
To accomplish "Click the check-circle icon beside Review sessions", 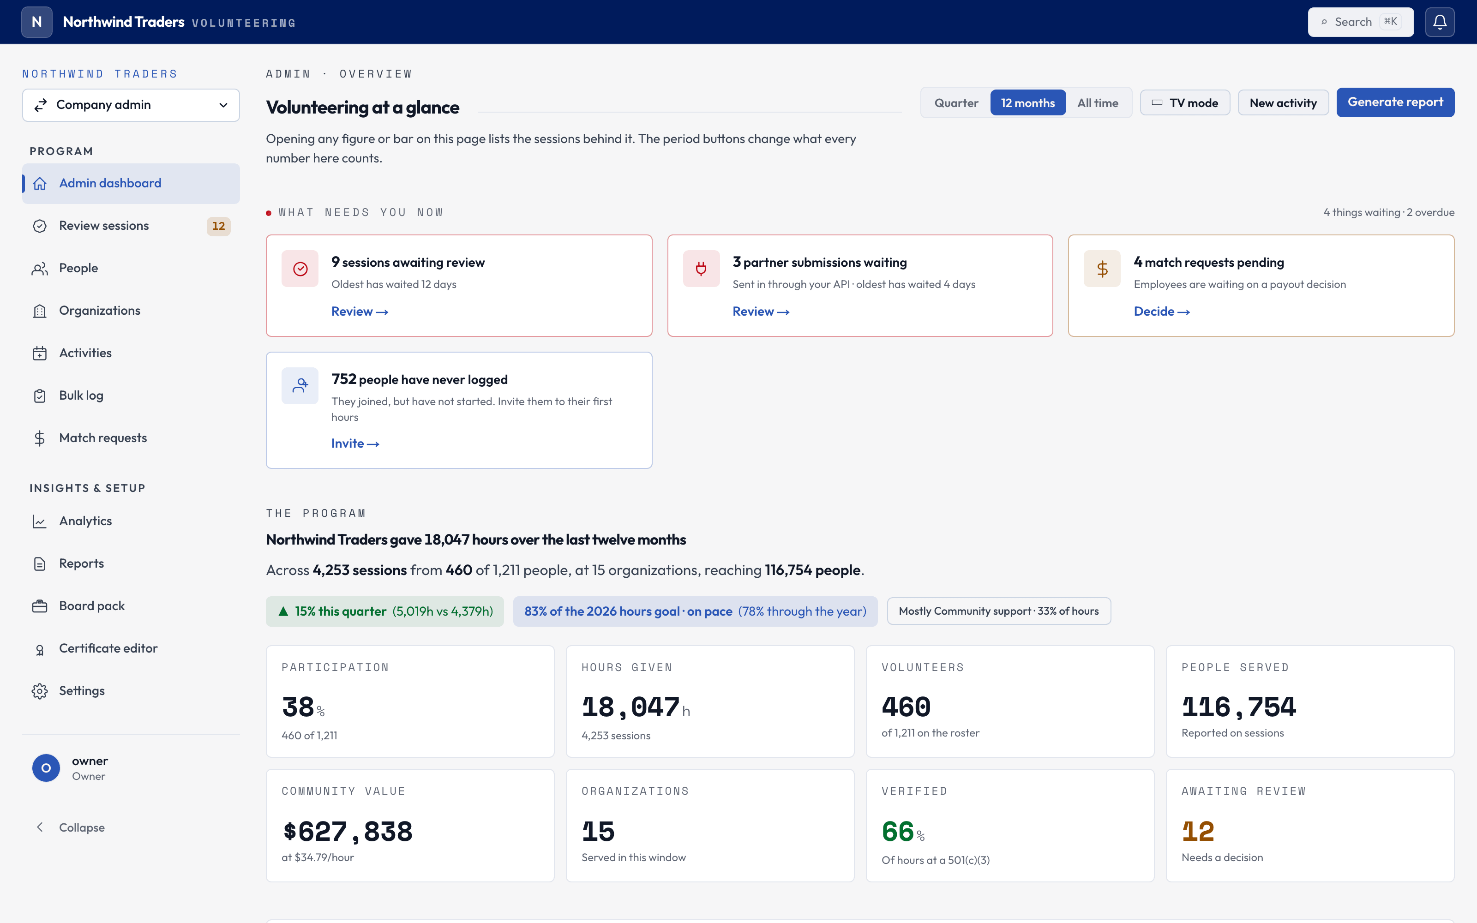I will click(40, 226).
